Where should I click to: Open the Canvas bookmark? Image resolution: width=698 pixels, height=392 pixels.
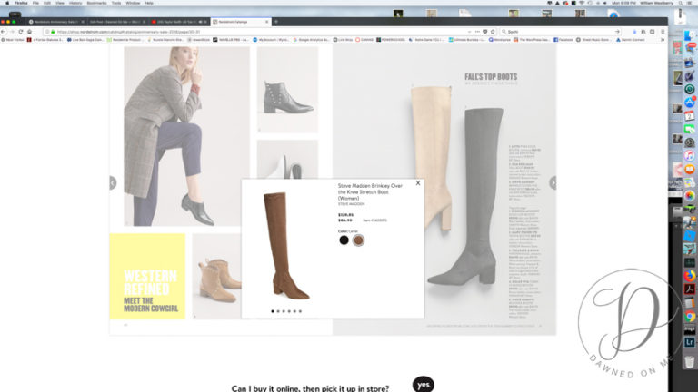pyautogui.click(x=364, y=40)
